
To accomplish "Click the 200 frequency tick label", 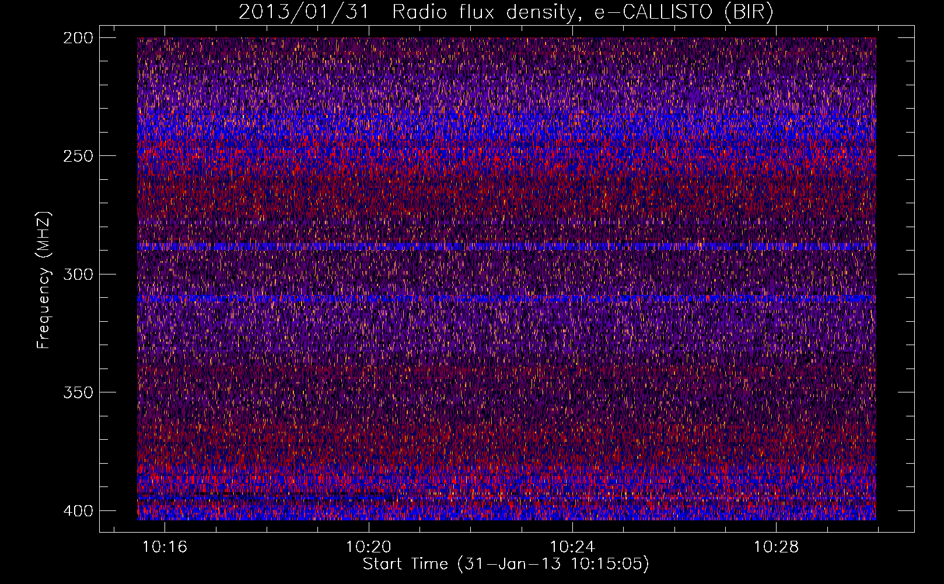I will pyautogui.click(x=78, y=38).
